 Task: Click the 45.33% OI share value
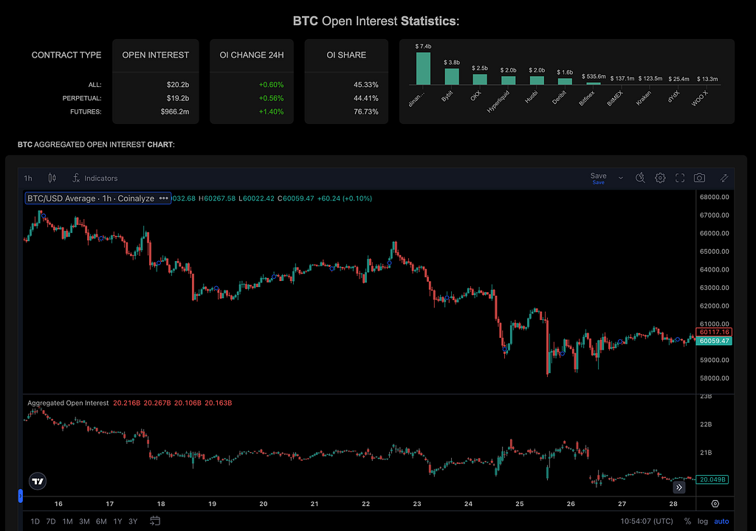(x=366, y=84)
